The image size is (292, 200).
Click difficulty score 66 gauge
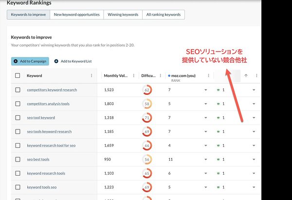coord(147,145)
